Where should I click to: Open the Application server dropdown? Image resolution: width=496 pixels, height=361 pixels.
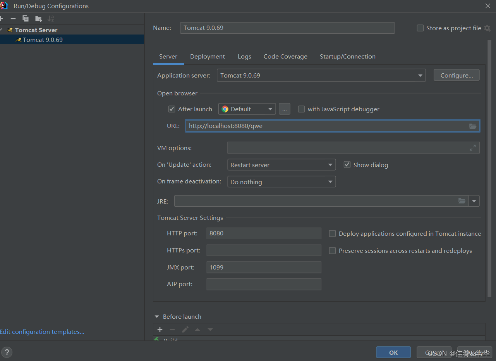point(321,75)
